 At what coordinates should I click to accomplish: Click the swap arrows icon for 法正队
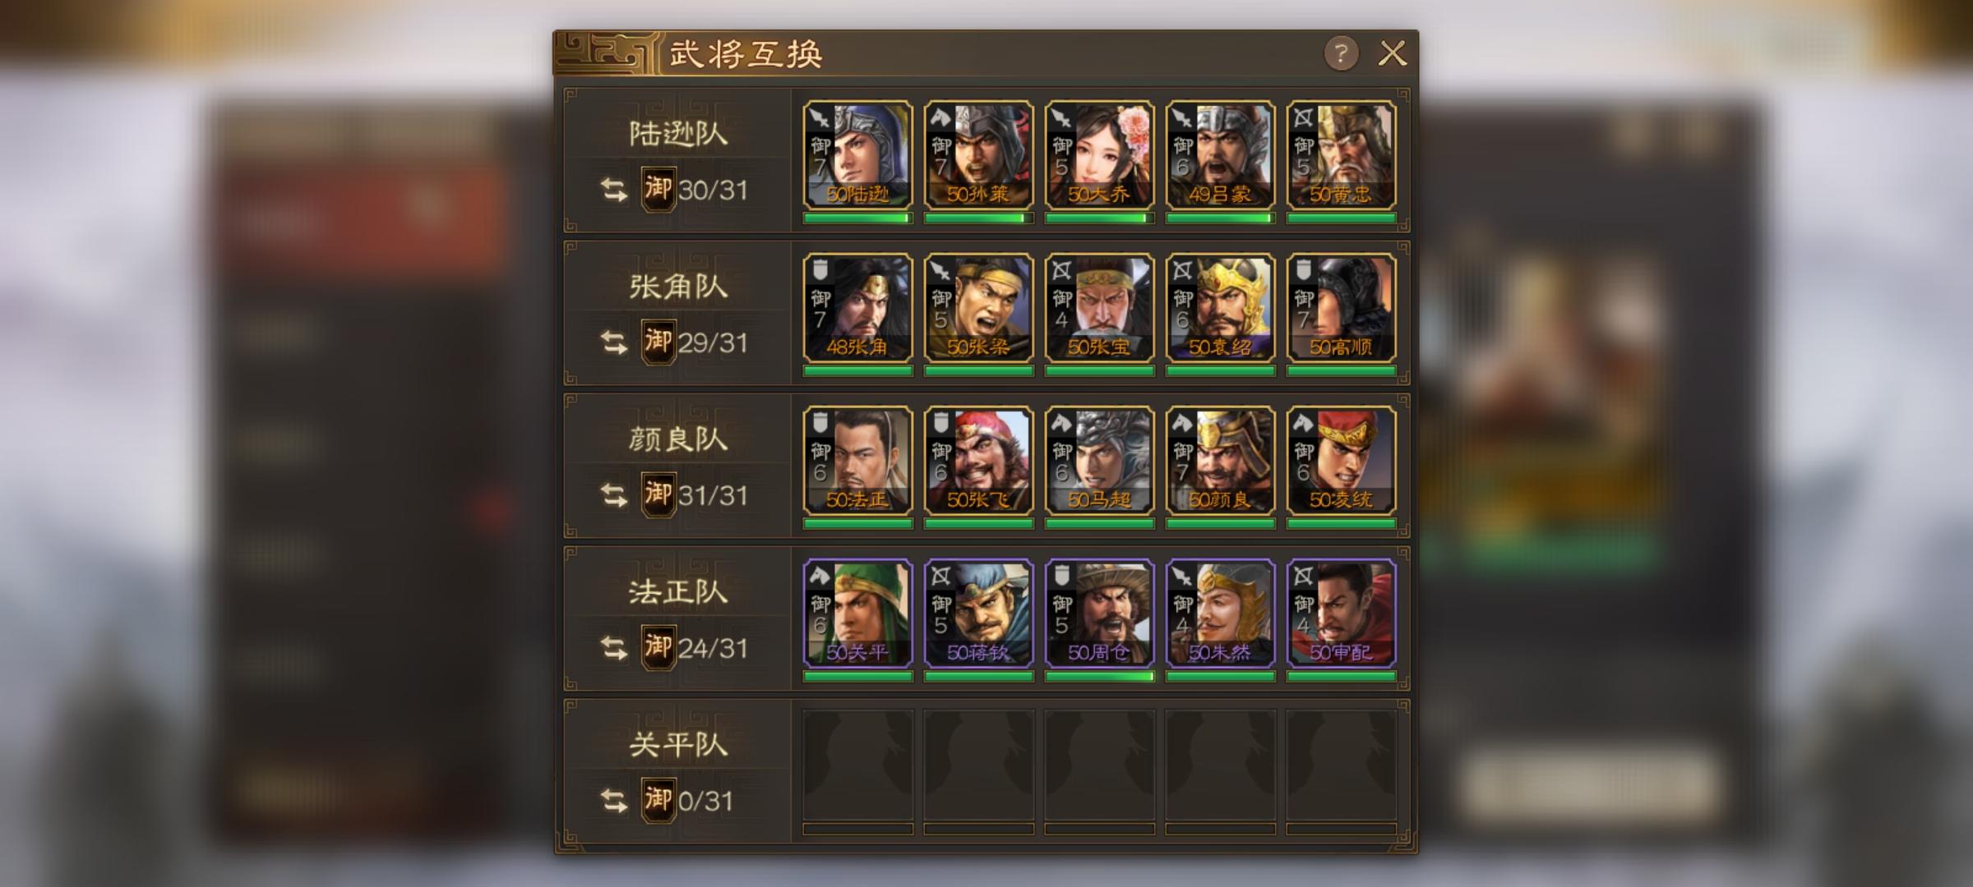point(613,648)
